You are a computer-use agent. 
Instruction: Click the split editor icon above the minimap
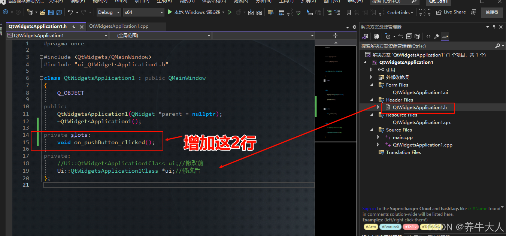(x=335, y=35)
